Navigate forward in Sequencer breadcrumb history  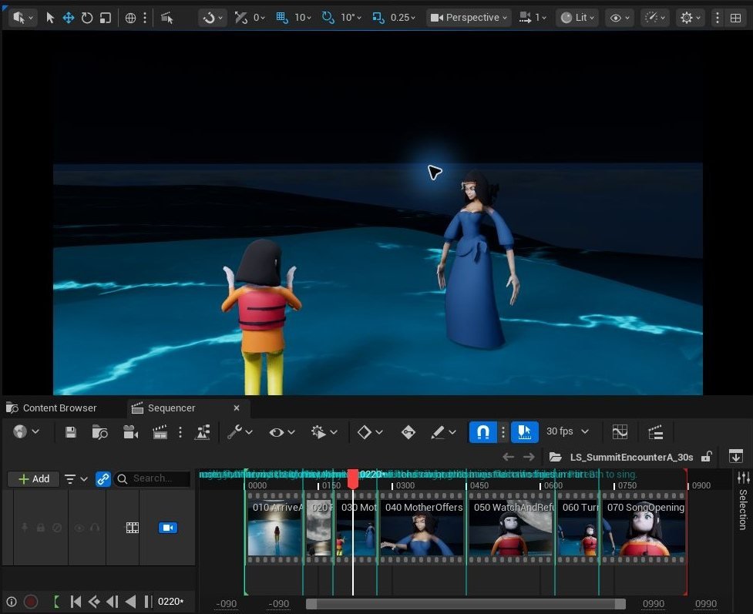pos(529,457)
